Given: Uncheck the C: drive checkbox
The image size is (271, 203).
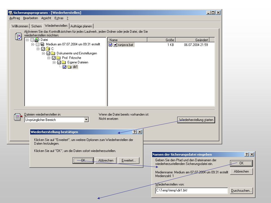Looking at the screenshot, I should click(43, 49).
